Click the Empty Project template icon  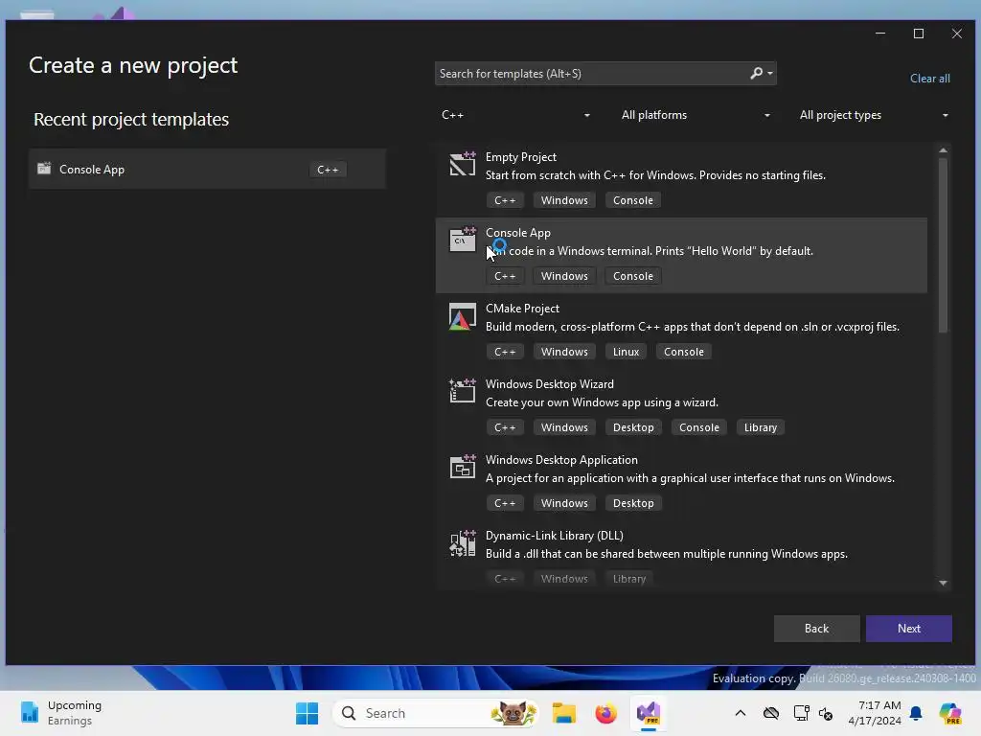tap(463, 164)
